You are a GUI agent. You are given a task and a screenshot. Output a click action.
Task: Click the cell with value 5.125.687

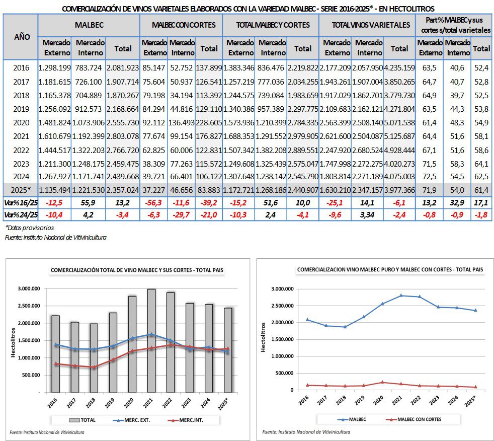tap(399, 135)
